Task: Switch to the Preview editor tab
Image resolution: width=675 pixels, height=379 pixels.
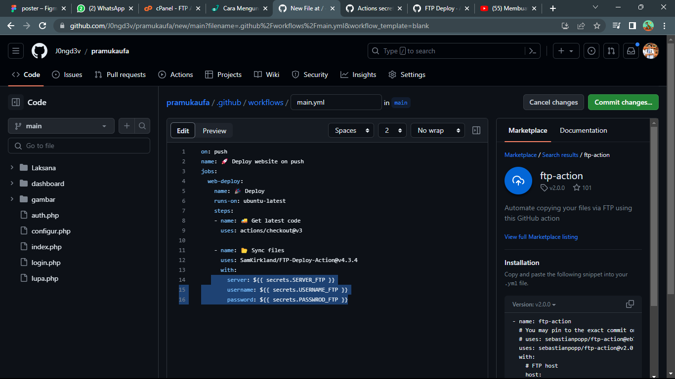Action: pos(214,131)
